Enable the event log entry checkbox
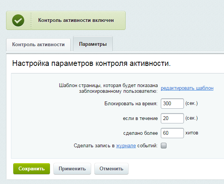The height and width of the screenshot is (184, 224). 163,146
